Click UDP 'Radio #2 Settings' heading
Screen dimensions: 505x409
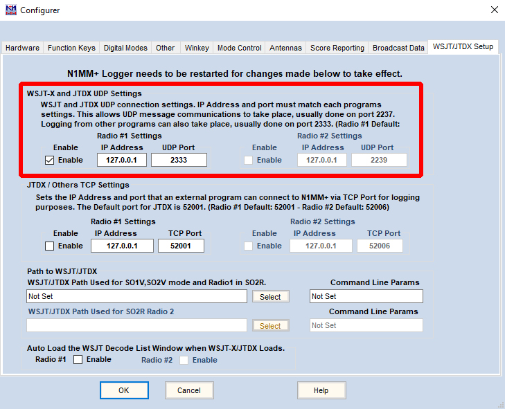(330, 136)
